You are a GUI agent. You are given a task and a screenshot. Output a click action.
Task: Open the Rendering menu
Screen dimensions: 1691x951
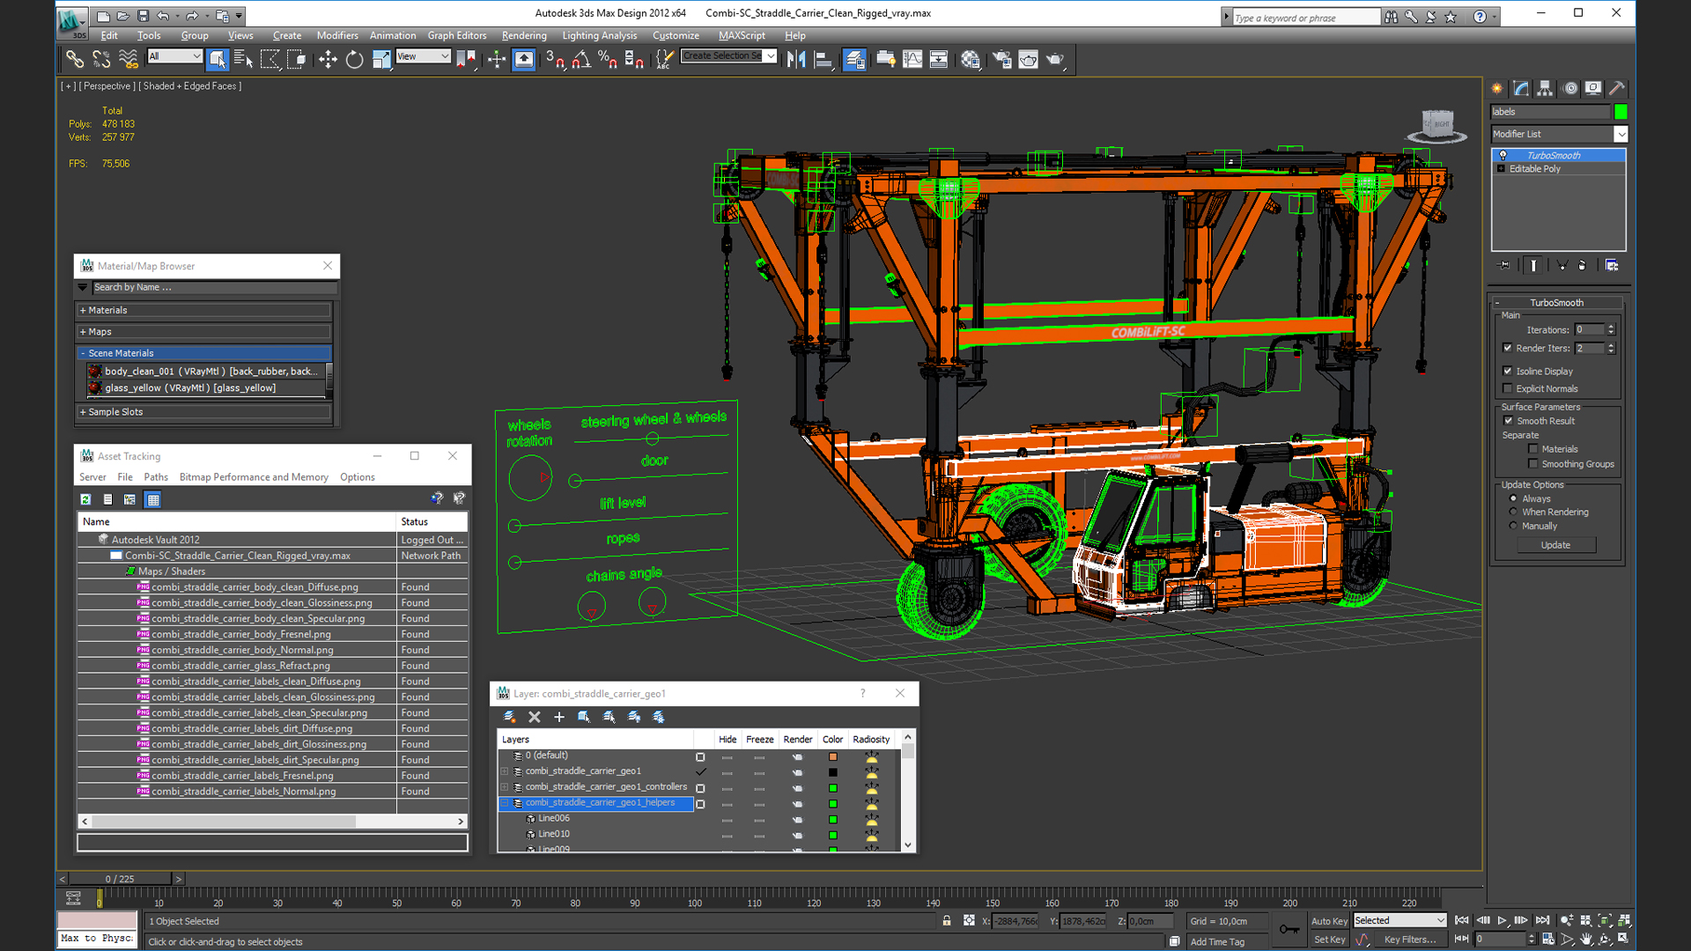[x=524, y=35]
